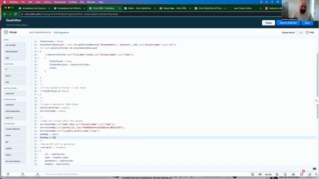Click the Wi-Fi icon in the menu bar
This screenshot has width=319, height=179.
(278, 2)
